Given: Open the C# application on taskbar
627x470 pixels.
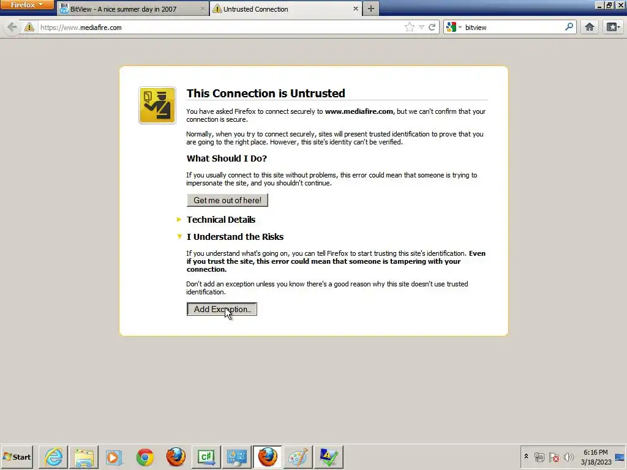Looking at the screenshot, I should pos(206,457).
